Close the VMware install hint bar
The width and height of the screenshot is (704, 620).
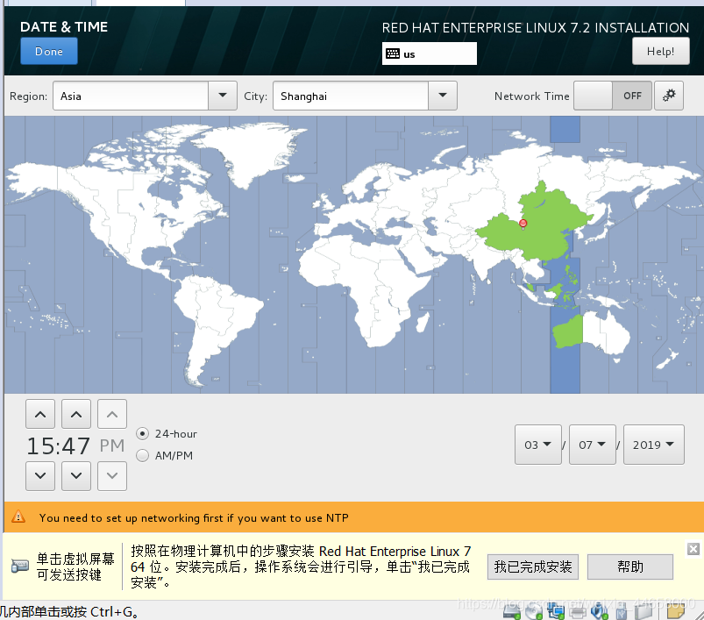tap(693, 549)
